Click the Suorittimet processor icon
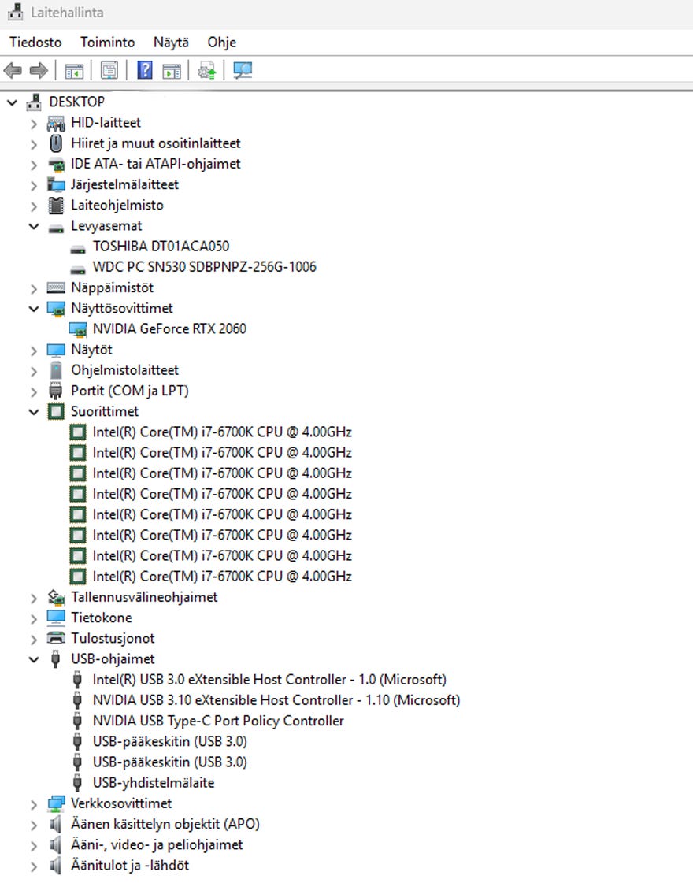Viewport: 693px width, 894px height. pos(56,411)
